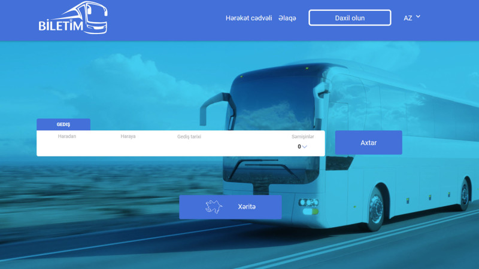Open the AZ language selector
This screenshot has height=269, width=479.
(412, 18)
